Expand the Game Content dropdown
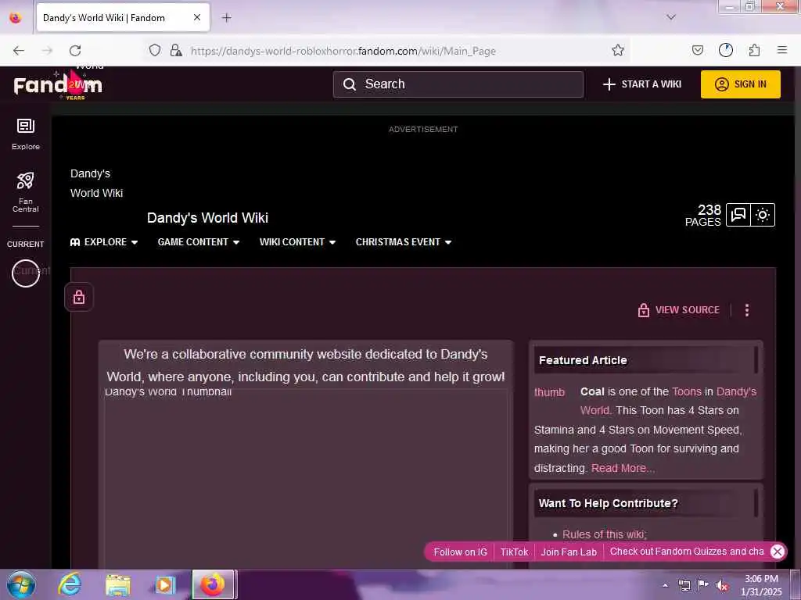 point(198,242)
